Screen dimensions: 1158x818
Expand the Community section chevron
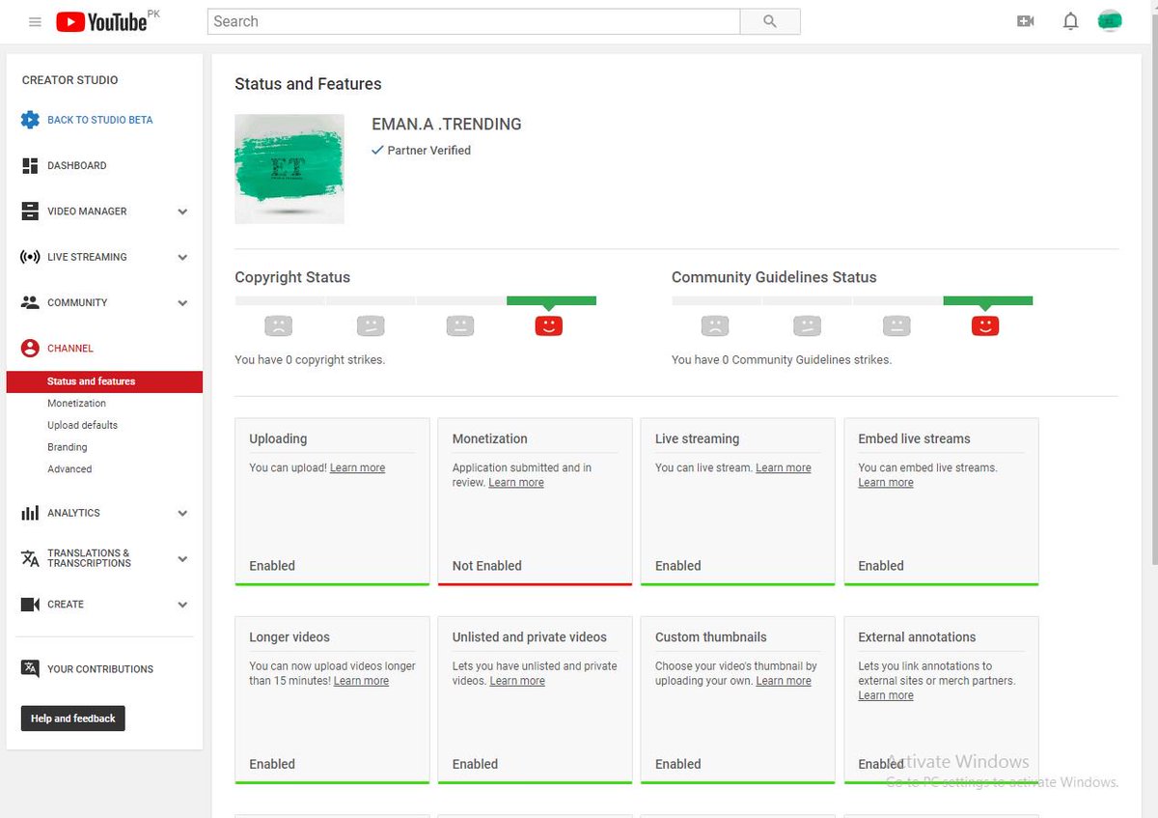tap(182, 303)
